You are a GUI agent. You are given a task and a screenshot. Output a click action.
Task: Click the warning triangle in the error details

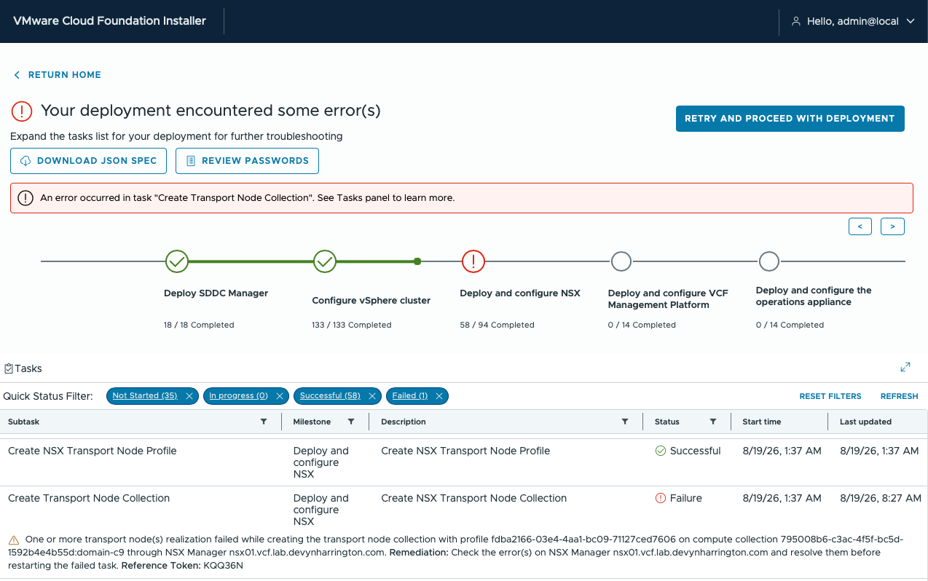point(14,540)
